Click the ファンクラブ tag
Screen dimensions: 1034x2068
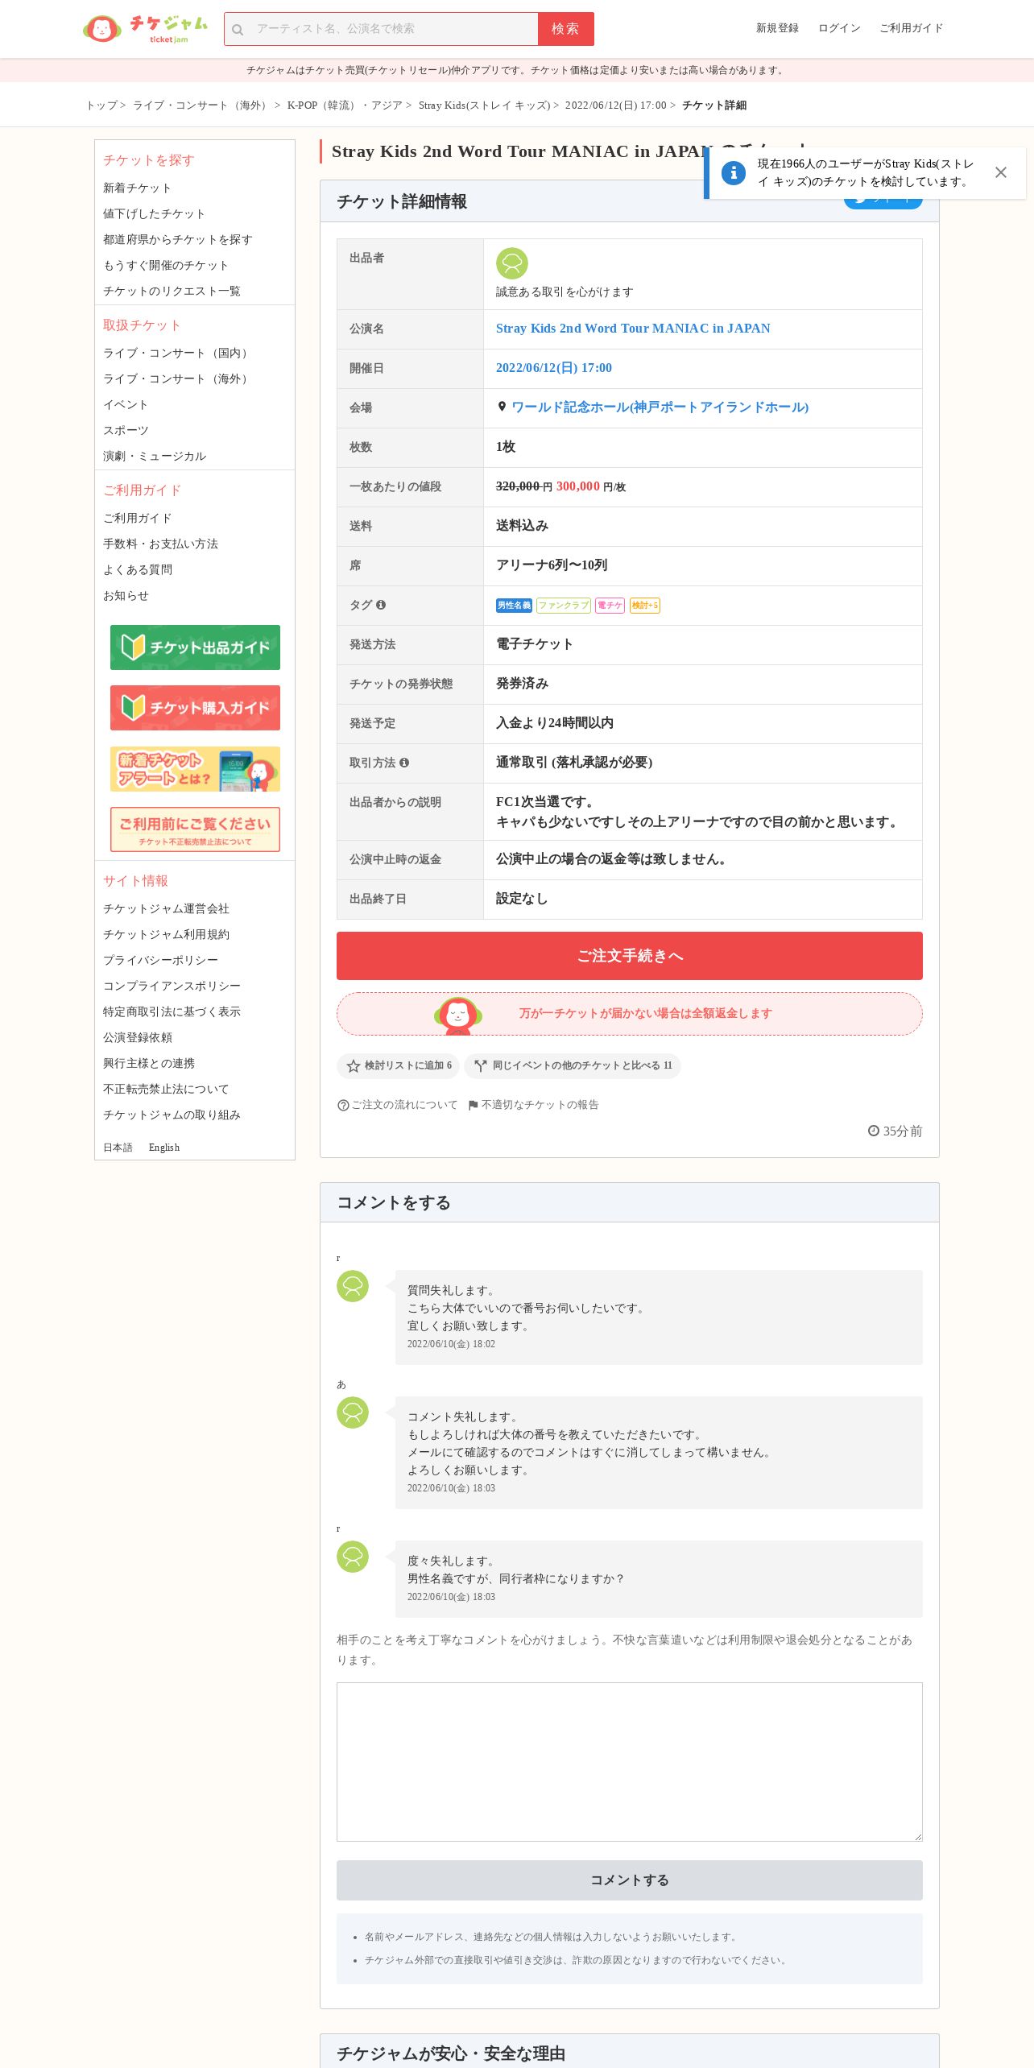coord(564,606)
